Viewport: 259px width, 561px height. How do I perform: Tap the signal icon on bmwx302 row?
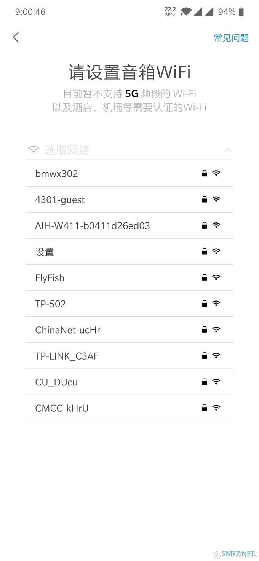[x=216, y=173]
